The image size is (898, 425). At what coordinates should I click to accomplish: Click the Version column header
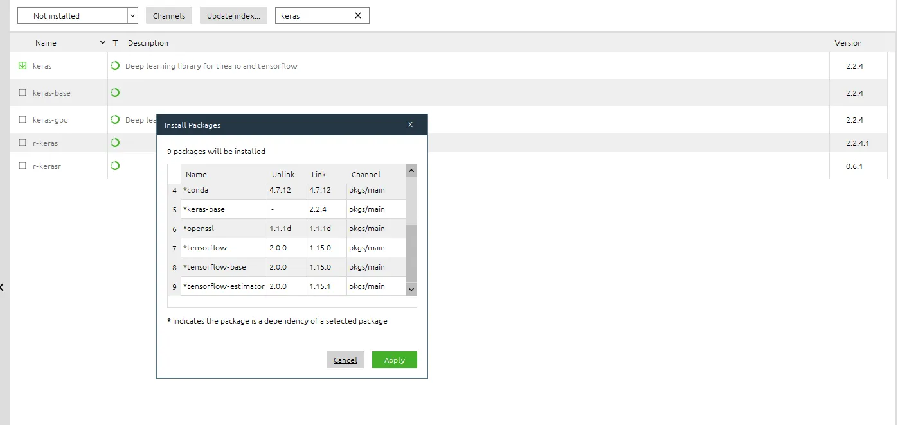(x=848, y=43)
